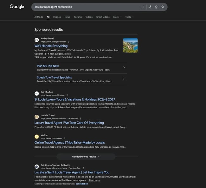Open three-dot menu beside outofoffice.com

click(68, 95)
